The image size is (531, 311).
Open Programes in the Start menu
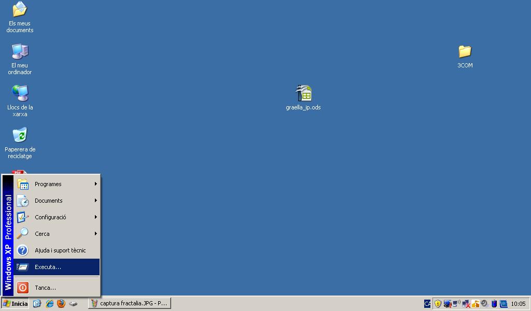click(57, 184)
